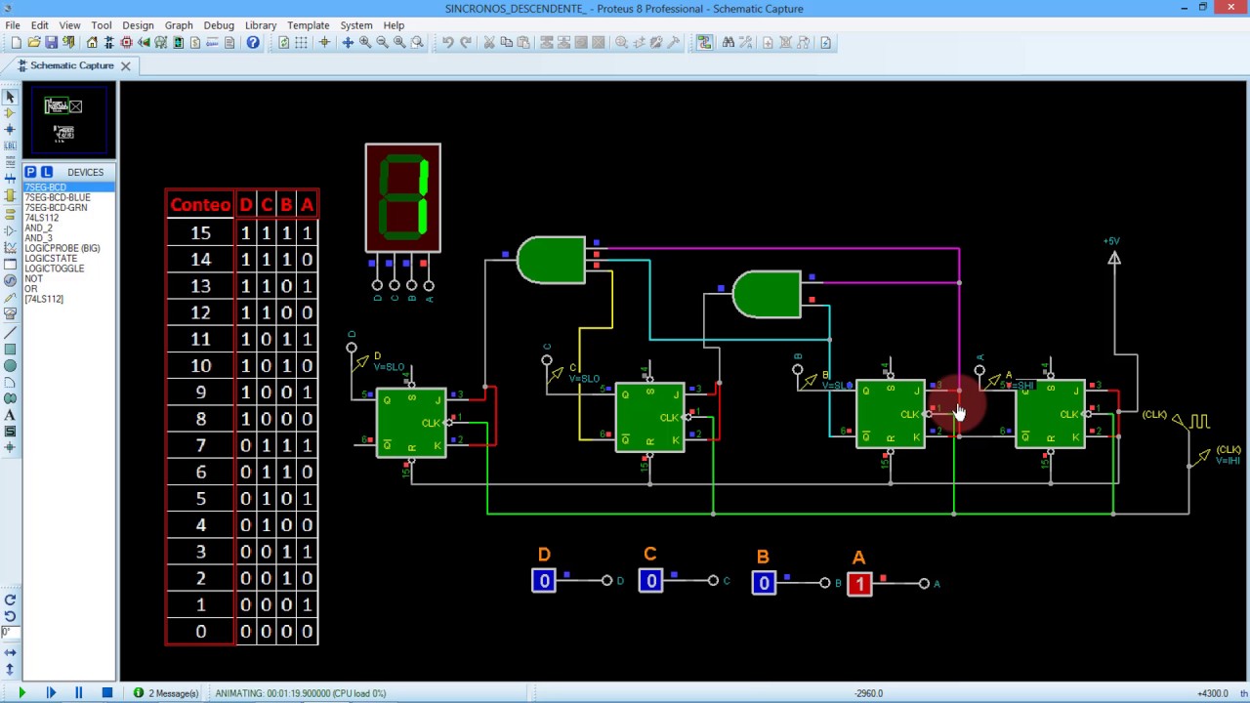The image size is (1250, 703).
Task: Click the New Project icon
Action: 17,43
